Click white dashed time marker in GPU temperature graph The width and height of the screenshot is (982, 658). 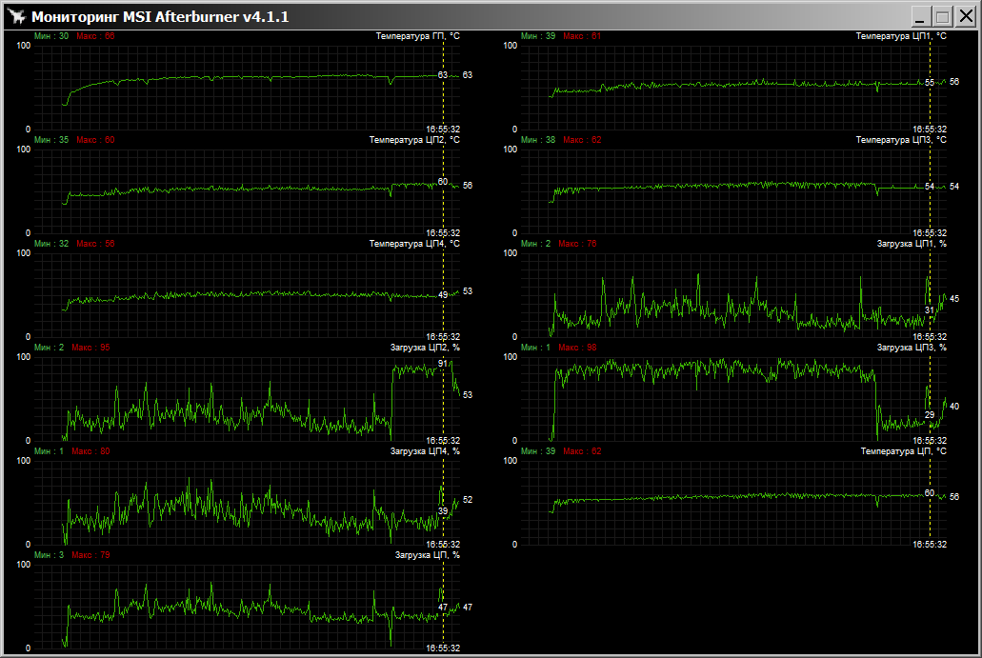click(x=443, y=100)
